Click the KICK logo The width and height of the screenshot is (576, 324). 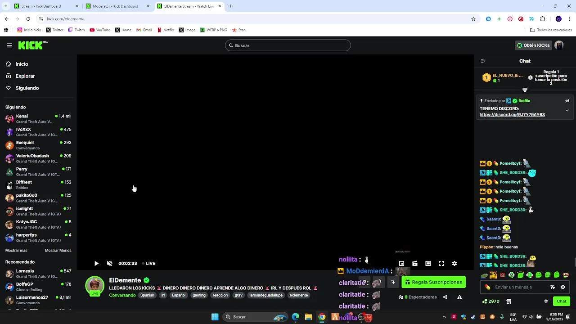(32, 45)
